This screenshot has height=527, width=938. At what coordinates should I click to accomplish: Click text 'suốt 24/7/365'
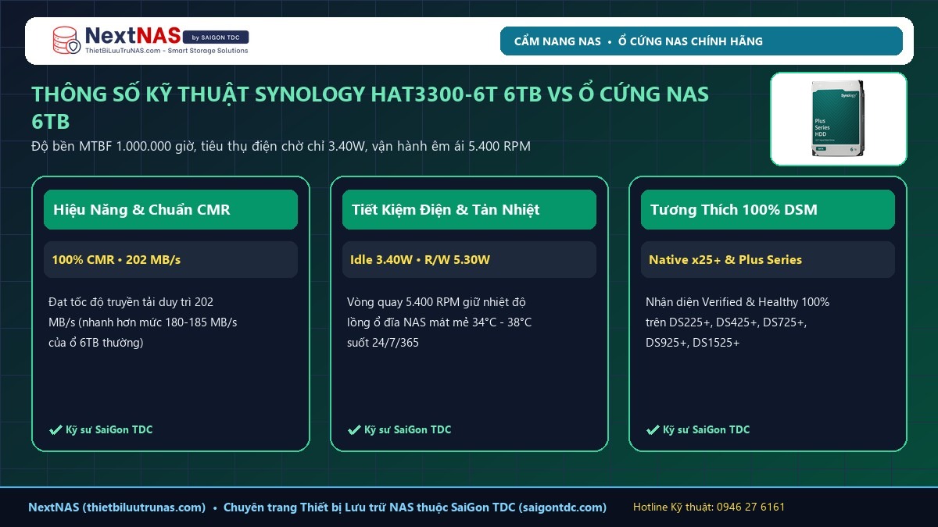pyautogui.click(x=383, y=343)
